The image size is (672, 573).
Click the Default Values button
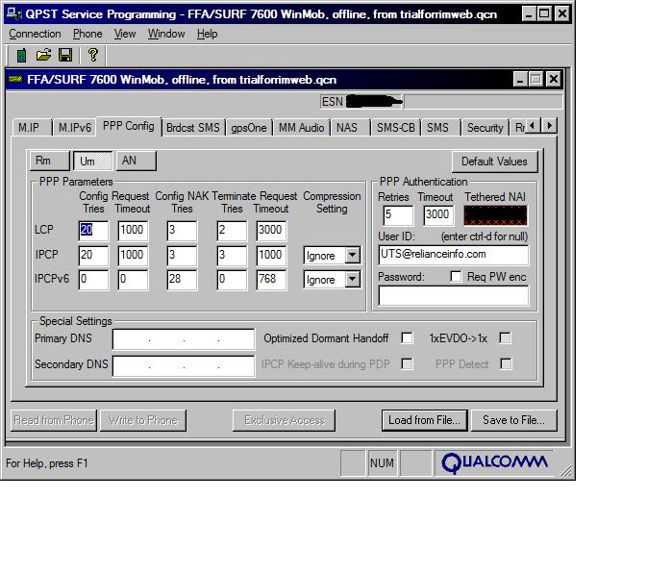point(494,162)
